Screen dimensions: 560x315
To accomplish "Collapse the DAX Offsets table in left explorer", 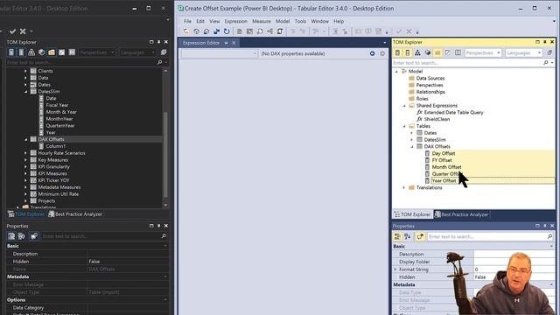I will (25, 139).
